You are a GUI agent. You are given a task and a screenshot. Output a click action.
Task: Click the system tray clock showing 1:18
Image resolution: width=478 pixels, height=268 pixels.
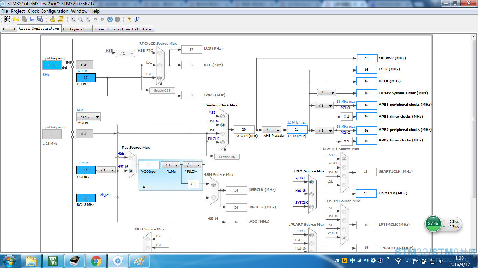click(459, 261)
